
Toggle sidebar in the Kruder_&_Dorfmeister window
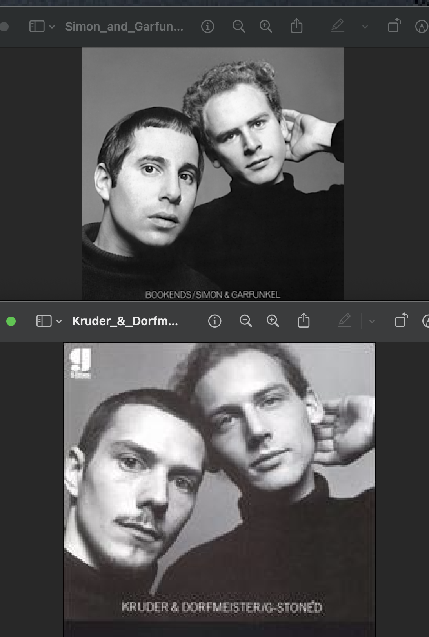pos(44,321)
